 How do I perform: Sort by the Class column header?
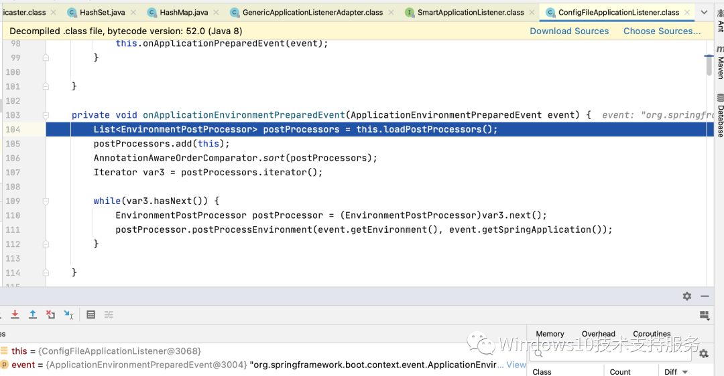click(x=542, y=372)
